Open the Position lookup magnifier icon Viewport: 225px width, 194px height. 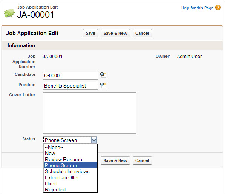coord(103,86)
